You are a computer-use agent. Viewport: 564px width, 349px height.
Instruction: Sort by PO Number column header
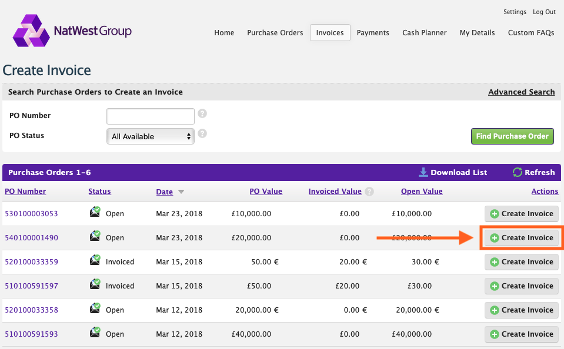pyautogui.click(x=25, y=191)
